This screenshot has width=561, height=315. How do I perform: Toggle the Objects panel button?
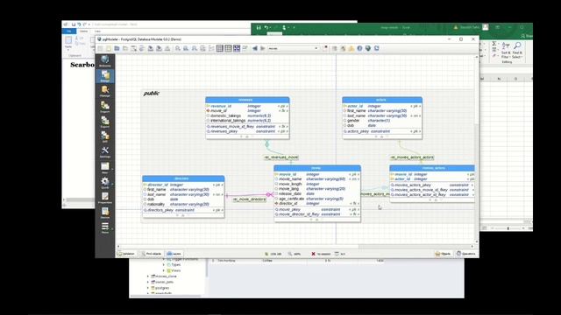(x=443, y=254)
